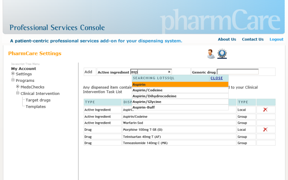Open the patient user icon

(211, 54)
